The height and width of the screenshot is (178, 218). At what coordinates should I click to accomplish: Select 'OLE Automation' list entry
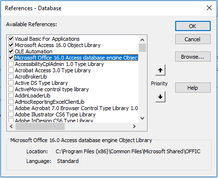point(34,51)
